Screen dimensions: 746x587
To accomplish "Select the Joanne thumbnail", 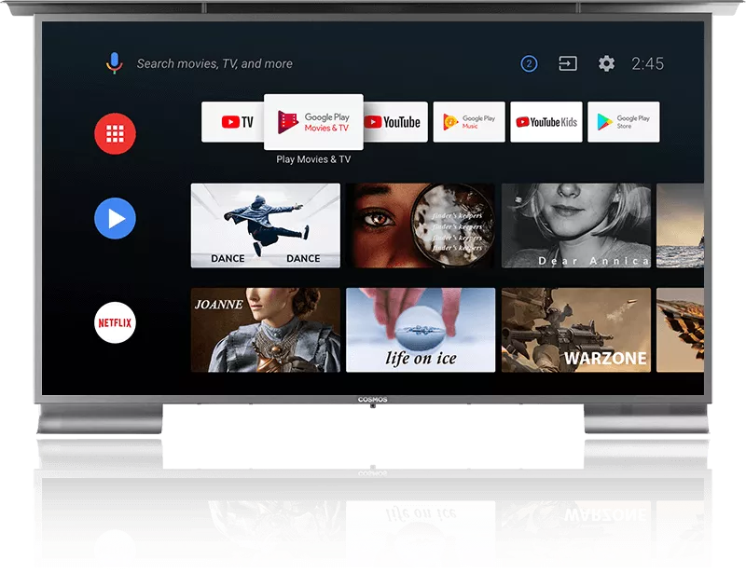I will point(266,330).
